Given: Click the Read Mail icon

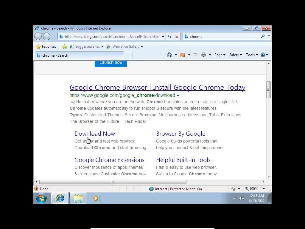Looking at the screenshot, I should 195,55.
